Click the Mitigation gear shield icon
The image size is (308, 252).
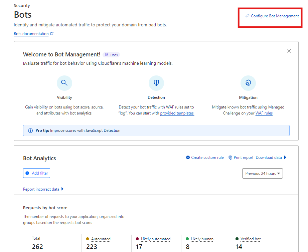tap(248, 83)
